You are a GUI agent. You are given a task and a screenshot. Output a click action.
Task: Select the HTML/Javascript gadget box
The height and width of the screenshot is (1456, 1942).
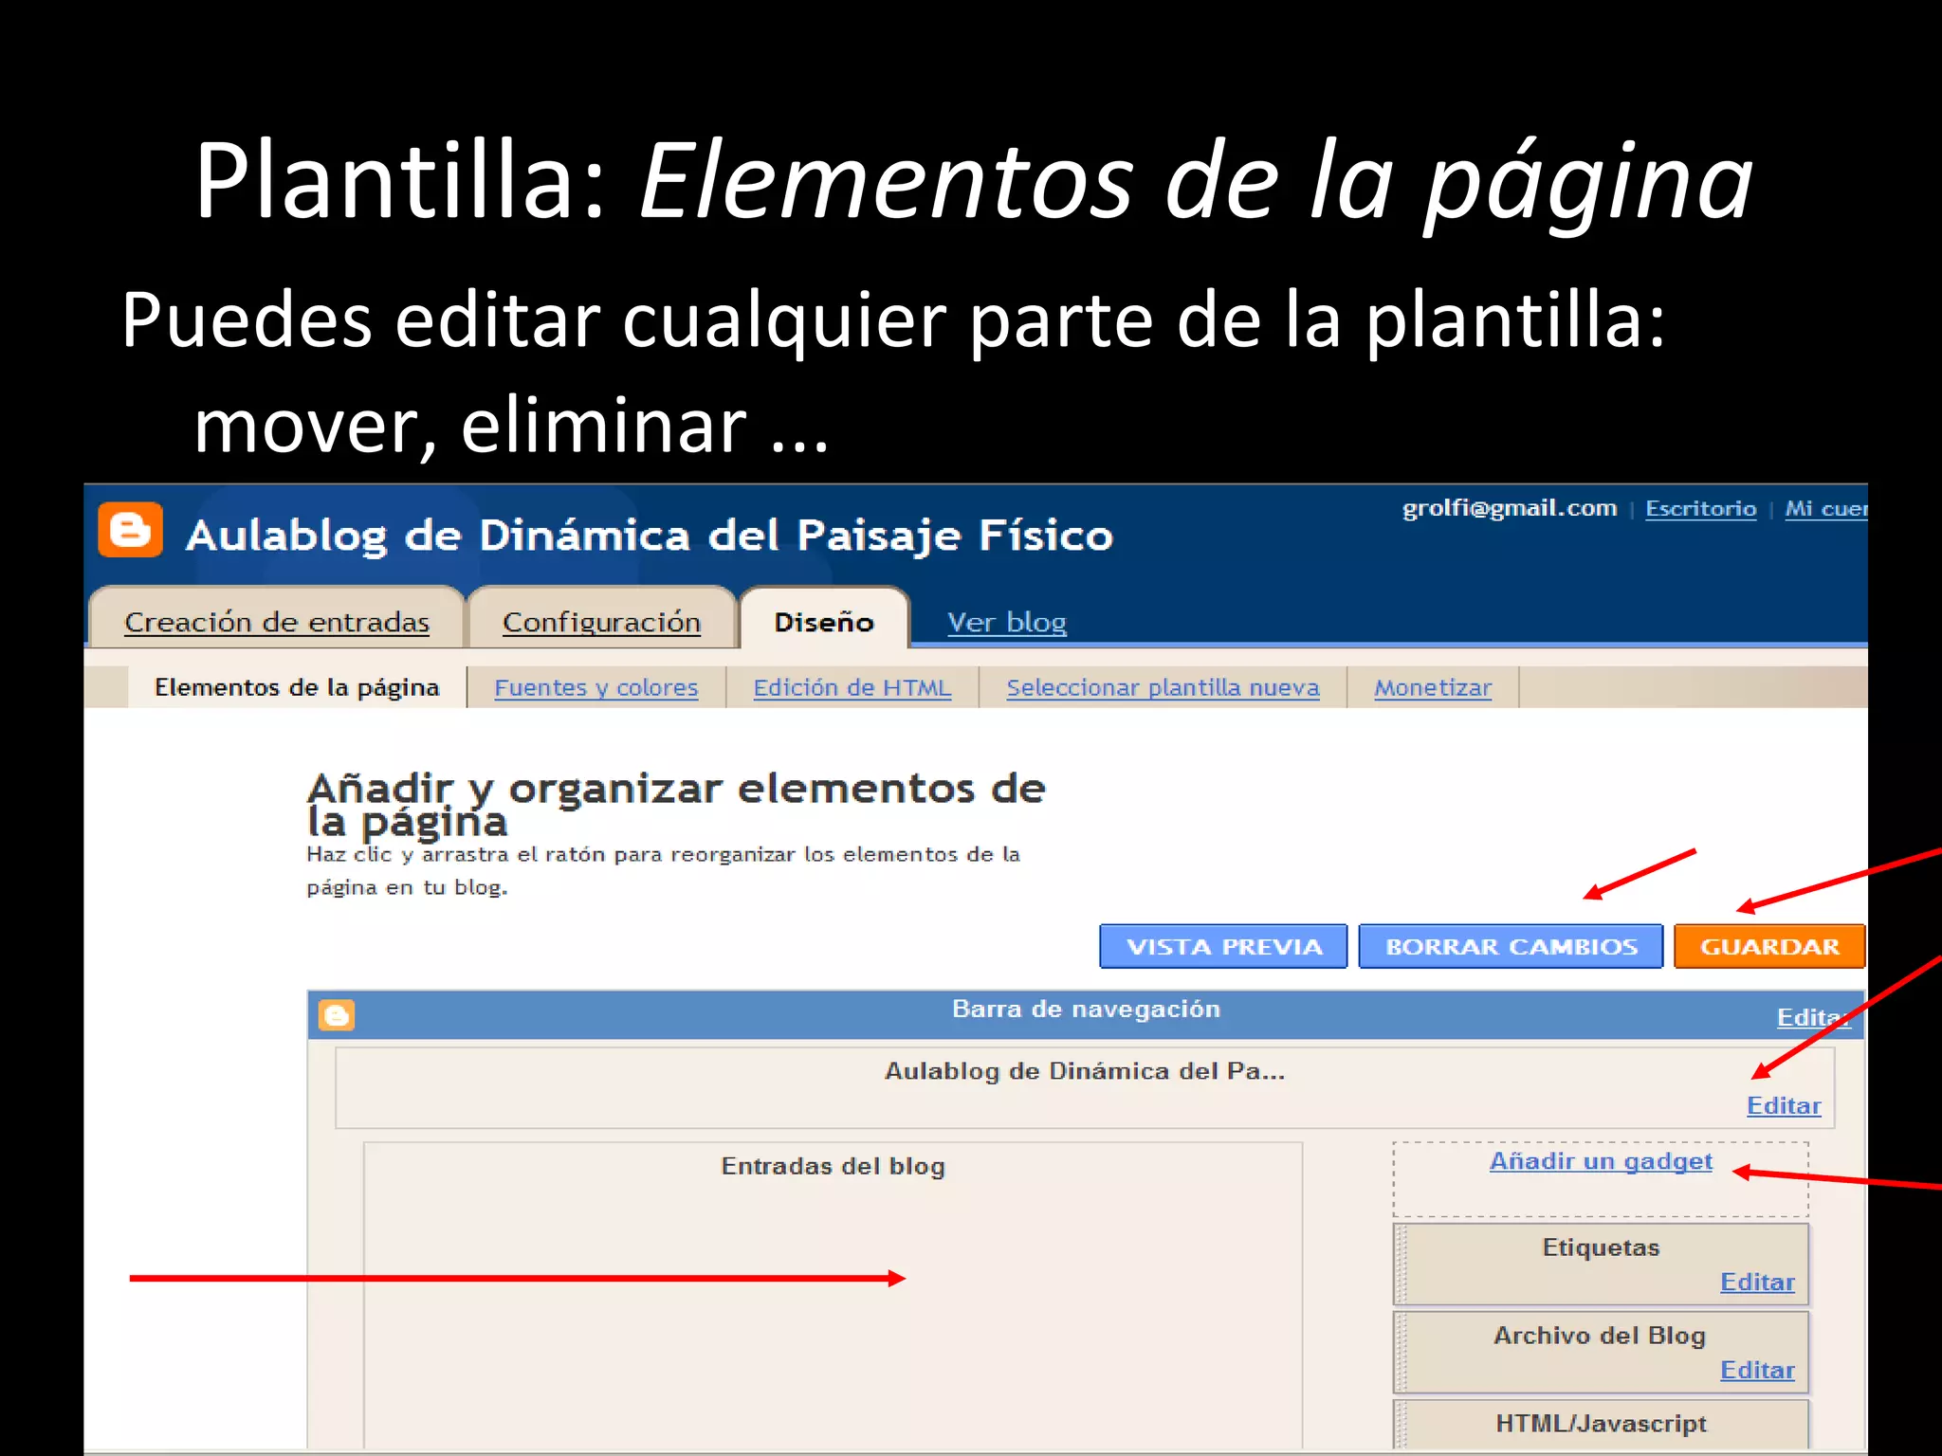[x=1601, y=1424]
